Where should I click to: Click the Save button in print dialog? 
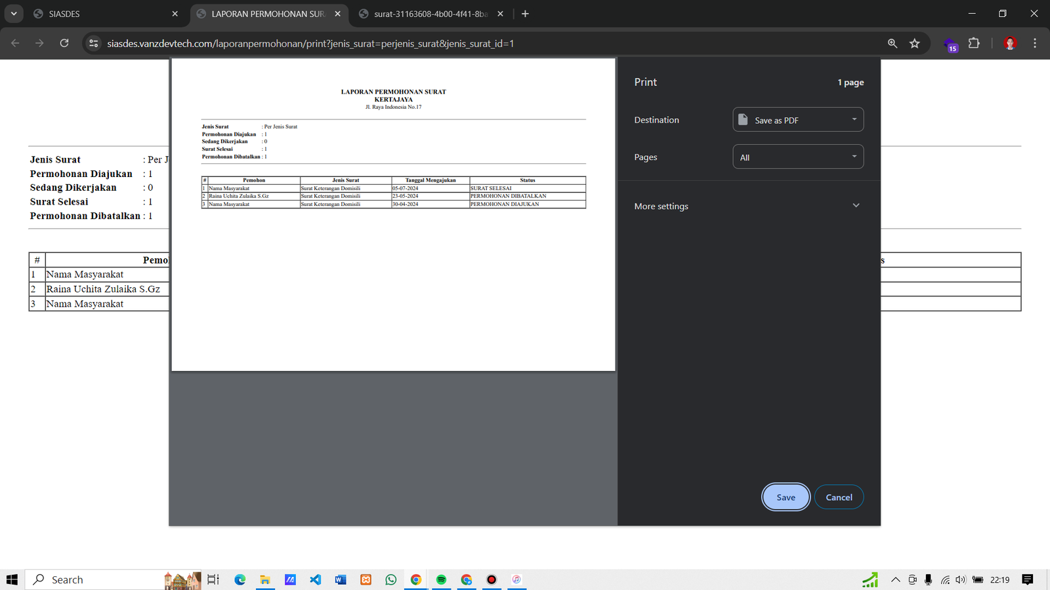tap(786, 497)
